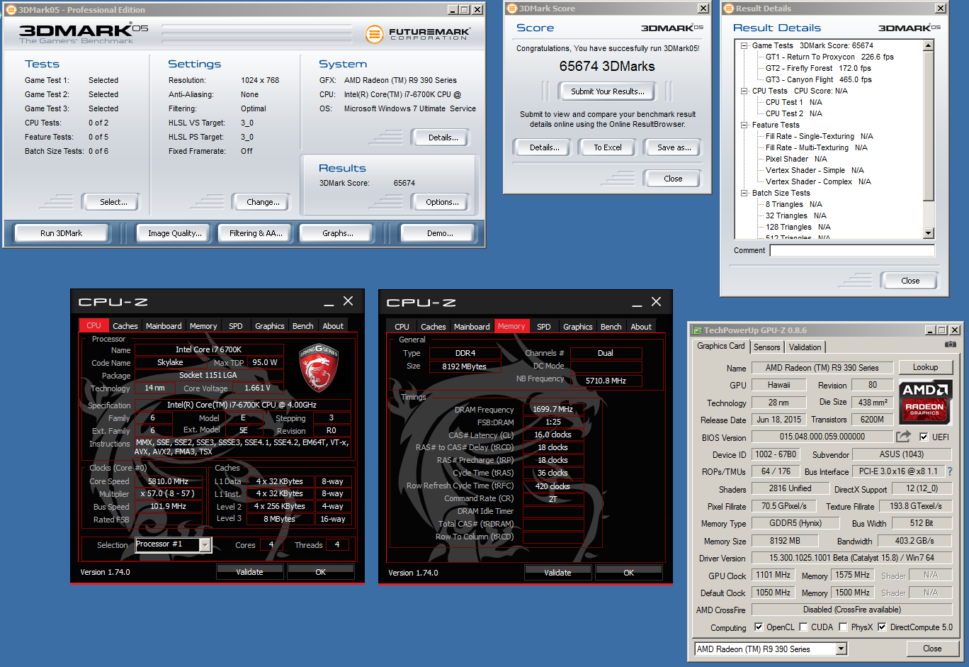Export the score with To Excel
Screen dimensions: 969x667
[x=608, y=147]
